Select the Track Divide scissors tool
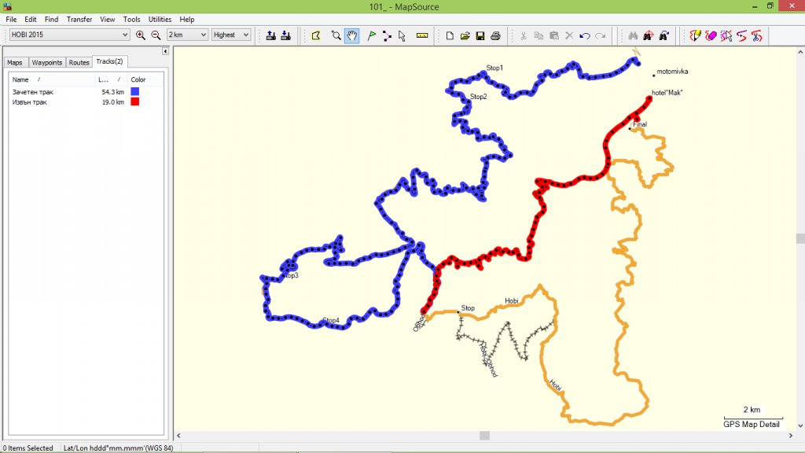Screen dimensions: 805x453 point(757,35)
